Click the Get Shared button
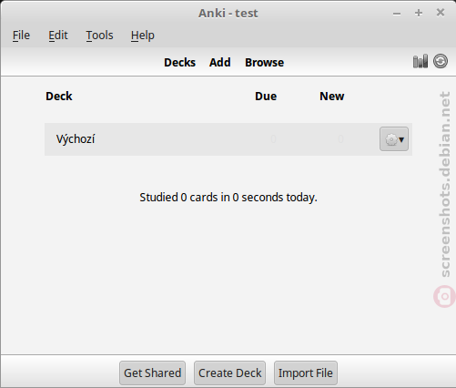The image size is (456, 388). 152,373
